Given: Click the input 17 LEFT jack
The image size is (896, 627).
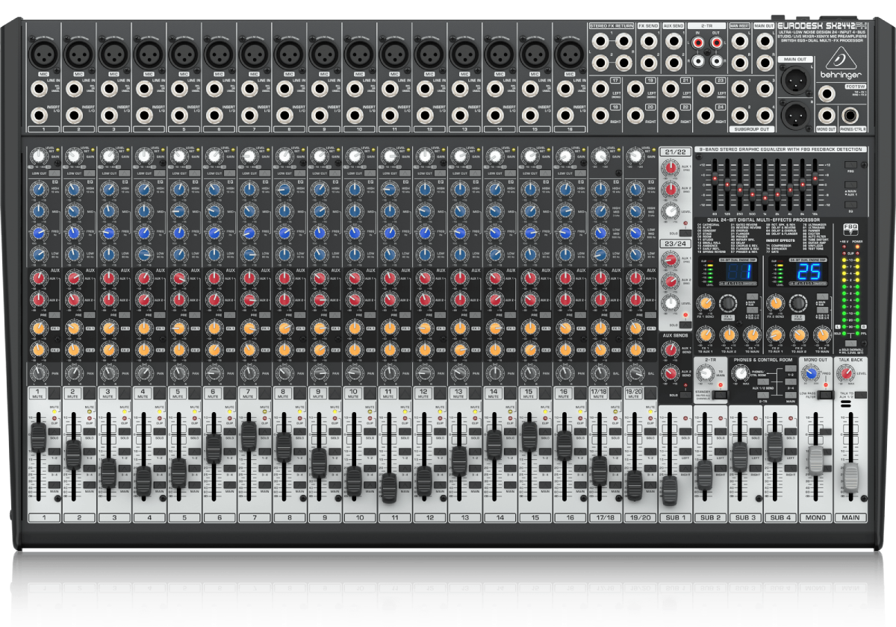Looking at the screenshot, I should tap(599, 90).
